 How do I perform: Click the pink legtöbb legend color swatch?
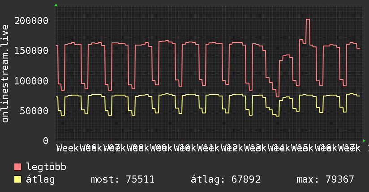(17, 167)
